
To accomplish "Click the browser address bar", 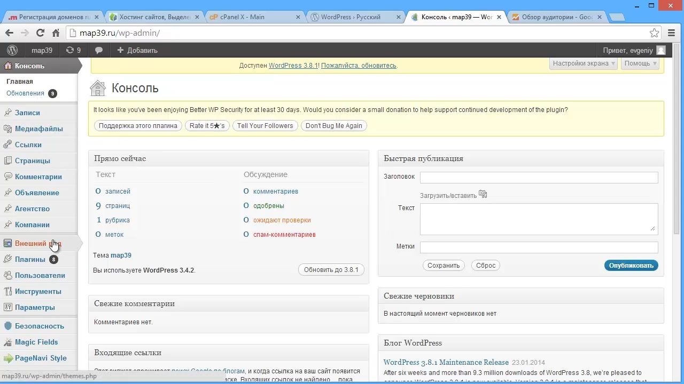I will (363, 33).
